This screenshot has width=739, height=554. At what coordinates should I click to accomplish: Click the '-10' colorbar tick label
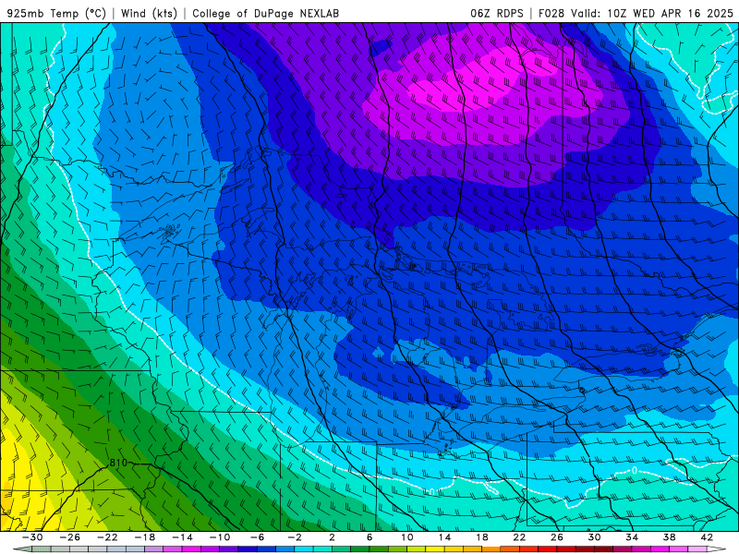[220, 537]
